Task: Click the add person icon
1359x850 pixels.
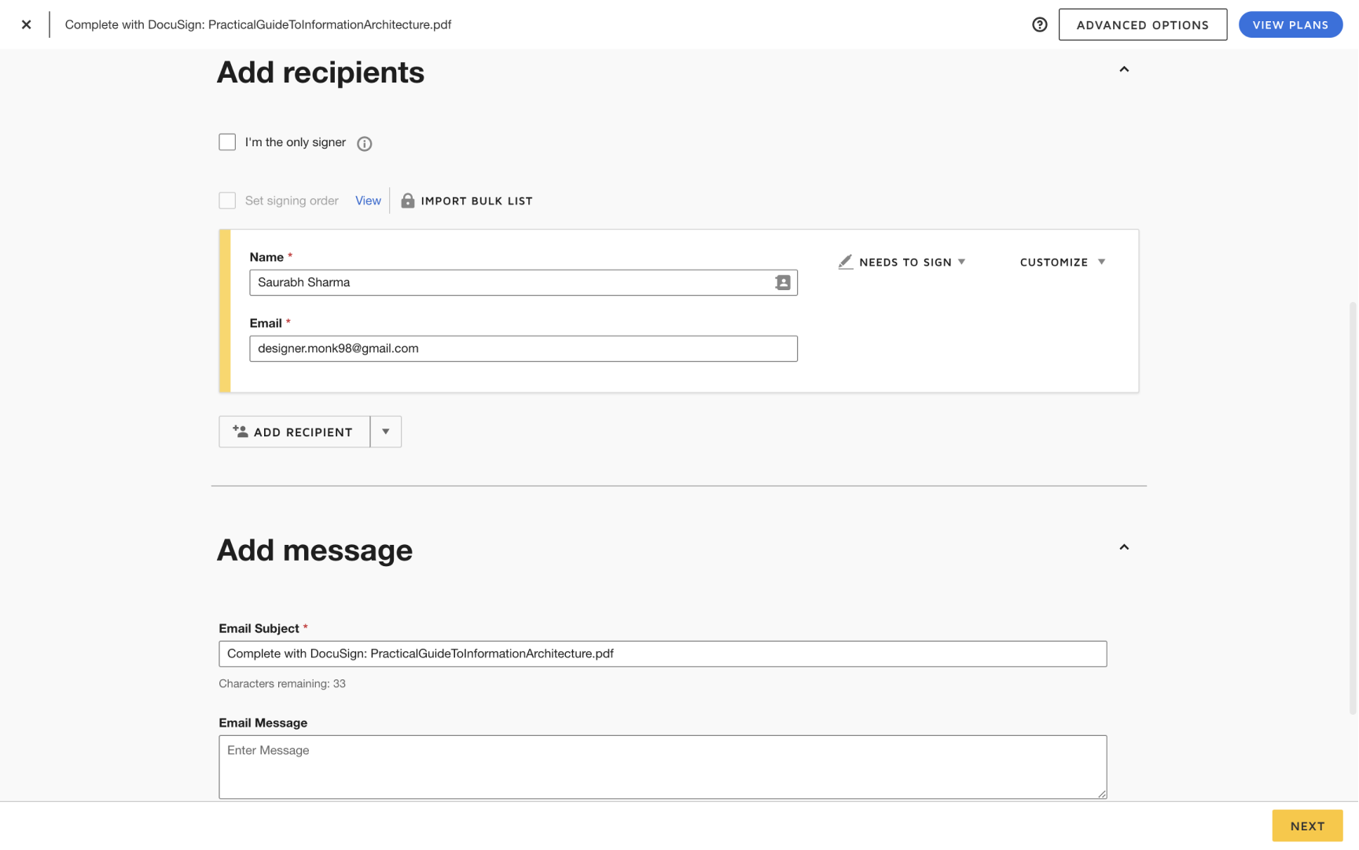Action: (241, 432)
